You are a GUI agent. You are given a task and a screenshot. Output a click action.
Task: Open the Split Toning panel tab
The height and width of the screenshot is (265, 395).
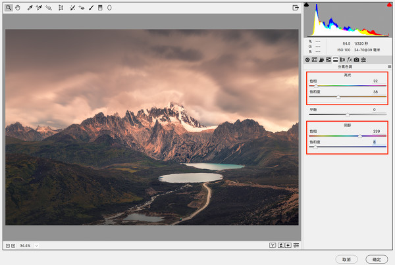(x=335, y=60)
